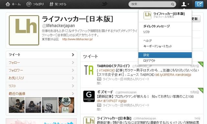Select the highlighted Settings menu item
207x124 pixels.
click(x=165, y=55)
